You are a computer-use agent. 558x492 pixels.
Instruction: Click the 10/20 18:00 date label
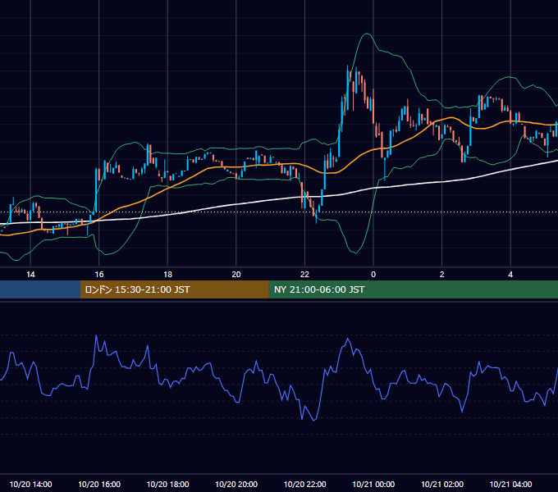(x=167, y=484)
